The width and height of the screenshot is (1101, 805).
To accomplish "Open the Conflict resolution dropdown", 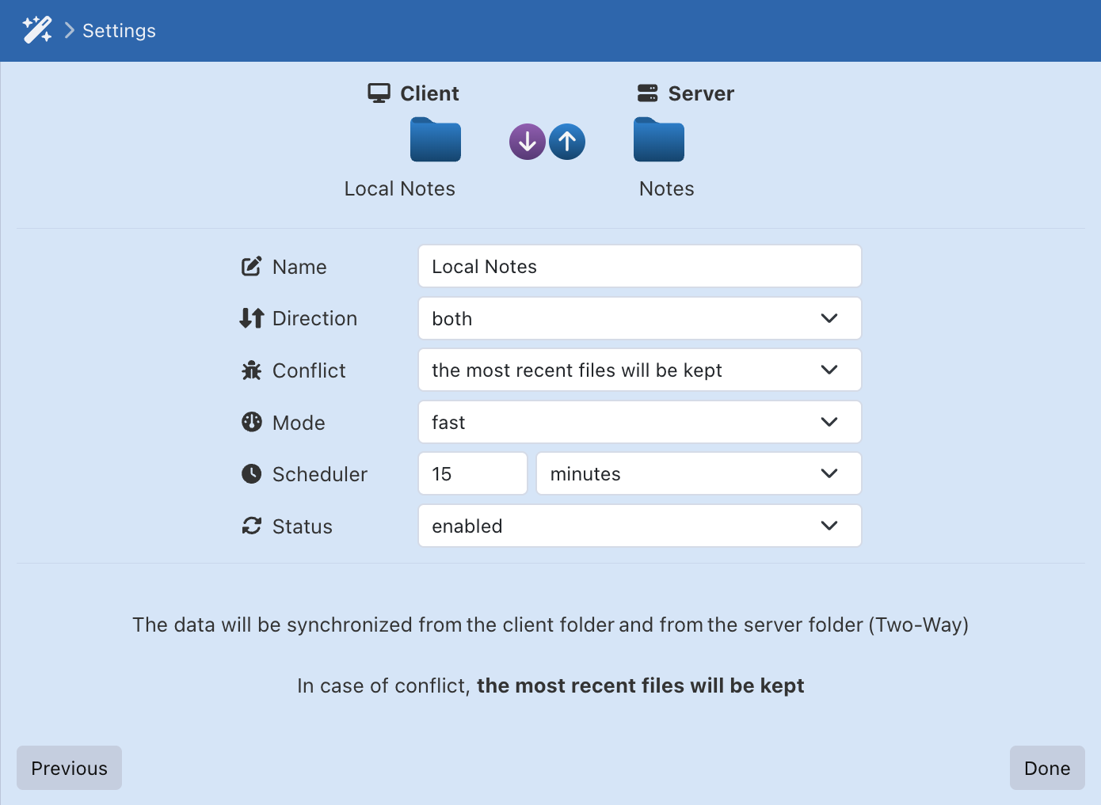I will pyautogui.click(x=639, y=370).
